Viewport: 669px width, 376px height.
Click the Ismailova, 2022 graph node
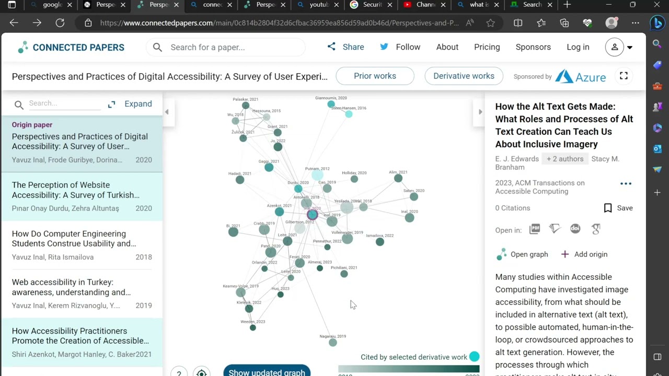pos(380,242)
